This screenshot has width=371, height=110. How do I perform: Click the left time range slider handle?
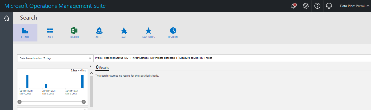click(x=19, y=102)
